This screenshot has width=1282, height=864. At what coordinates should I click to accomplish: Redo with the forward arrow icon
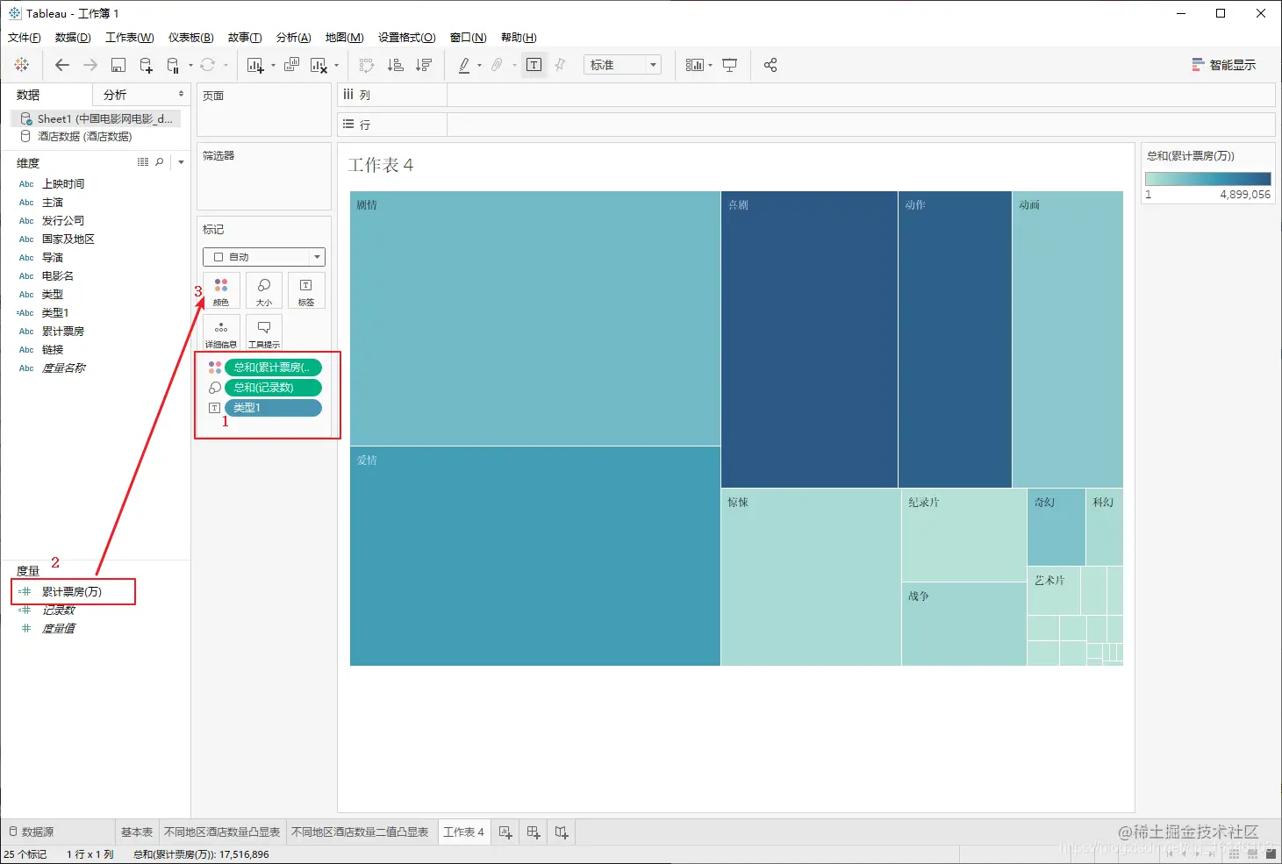coord(90,65)
